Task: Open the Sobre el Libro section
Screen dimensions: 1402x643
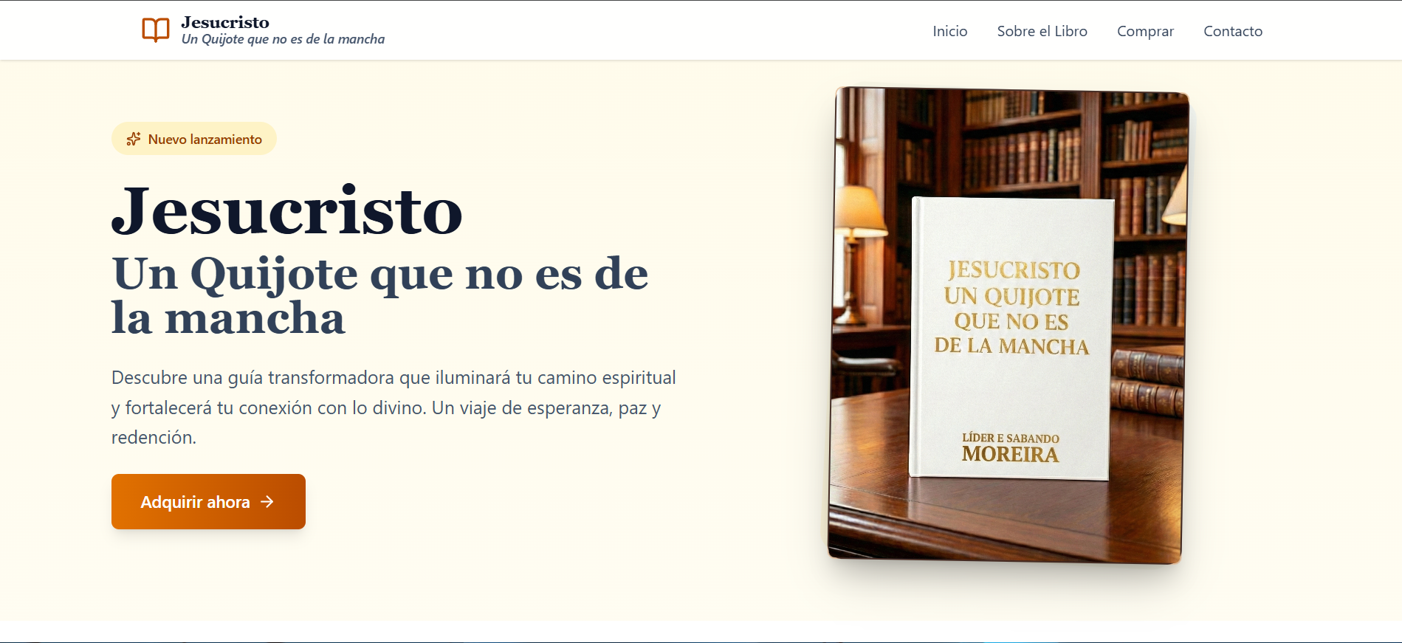Action: pyautogui.click(x=1042, y=31)
